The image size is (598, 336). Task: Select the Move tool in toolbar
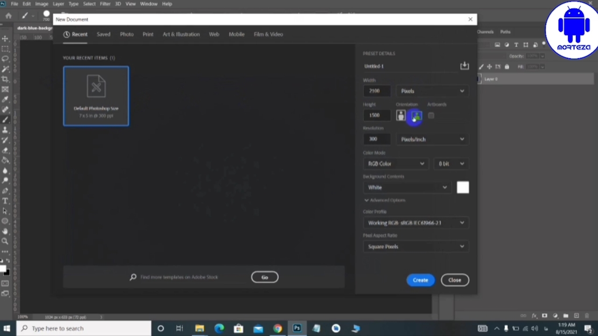coord(5,39)
